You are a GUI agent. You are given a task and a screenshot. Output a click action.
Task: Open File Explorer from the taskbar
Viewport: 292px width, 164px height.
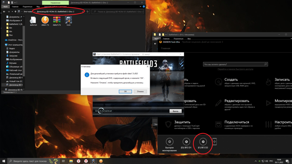pos(71,161)
